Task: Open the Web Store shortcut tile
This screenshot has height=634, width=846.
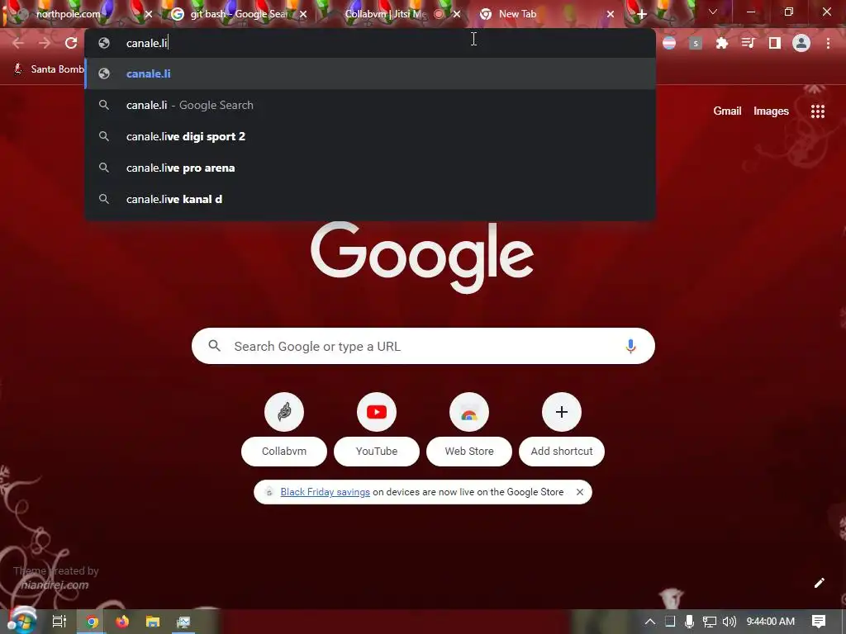Action: tap(469, 429)
